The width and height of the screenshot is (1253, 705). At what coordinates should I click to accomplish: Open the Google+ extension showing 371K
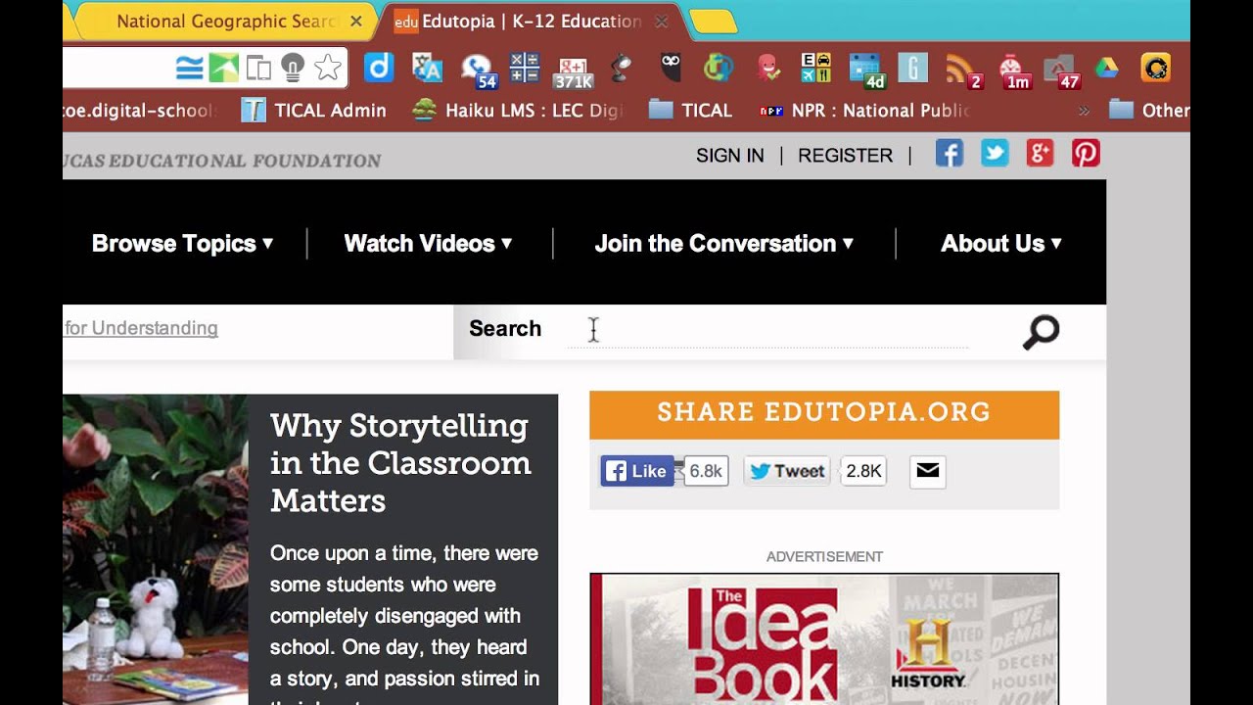pos(573,70)
